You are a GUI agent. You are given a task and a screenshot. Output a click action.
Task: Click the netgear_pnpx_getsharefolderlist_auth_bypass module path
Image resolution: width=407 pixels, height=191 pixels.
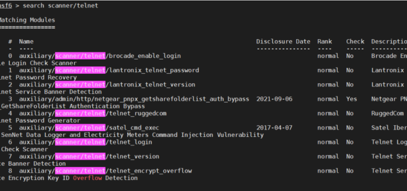coord(134,99)
